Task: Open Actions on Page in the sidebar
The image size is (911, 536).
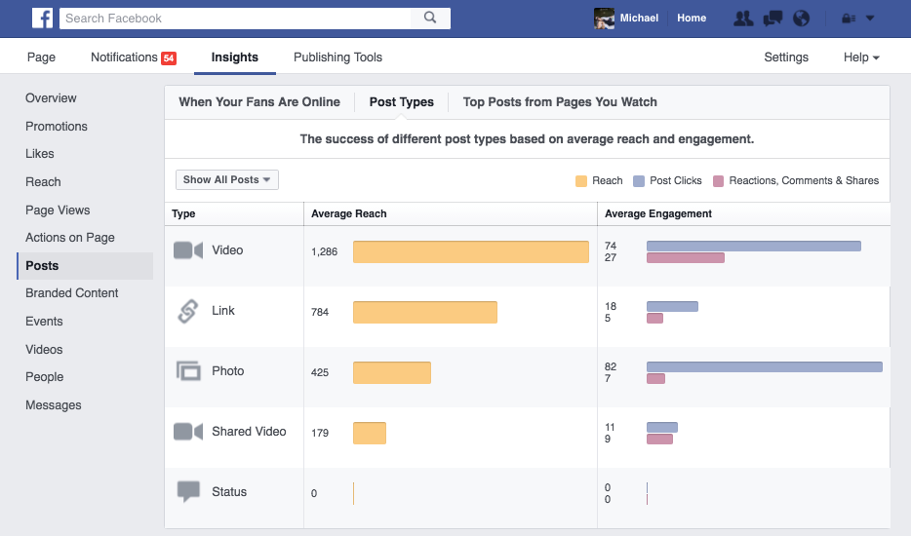Action: [69, 238]
